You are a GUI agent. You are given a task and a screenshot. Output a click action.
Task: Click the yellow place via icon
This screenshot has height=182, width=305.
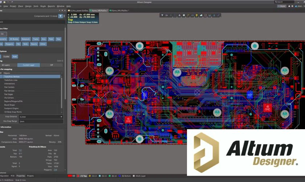point(197,15)
